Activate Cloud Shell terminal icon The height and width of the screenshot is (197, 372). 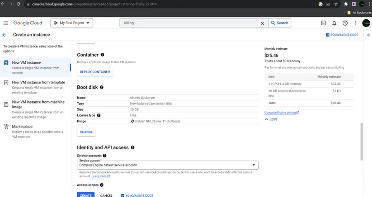(x=323, y=23)
